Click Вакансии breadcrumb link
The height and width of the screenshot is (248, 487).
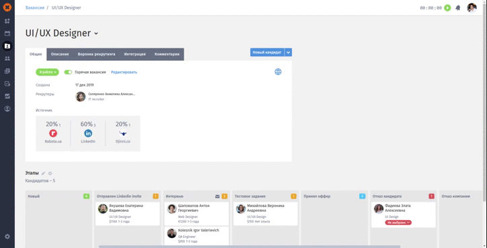[x=35, y=8]
